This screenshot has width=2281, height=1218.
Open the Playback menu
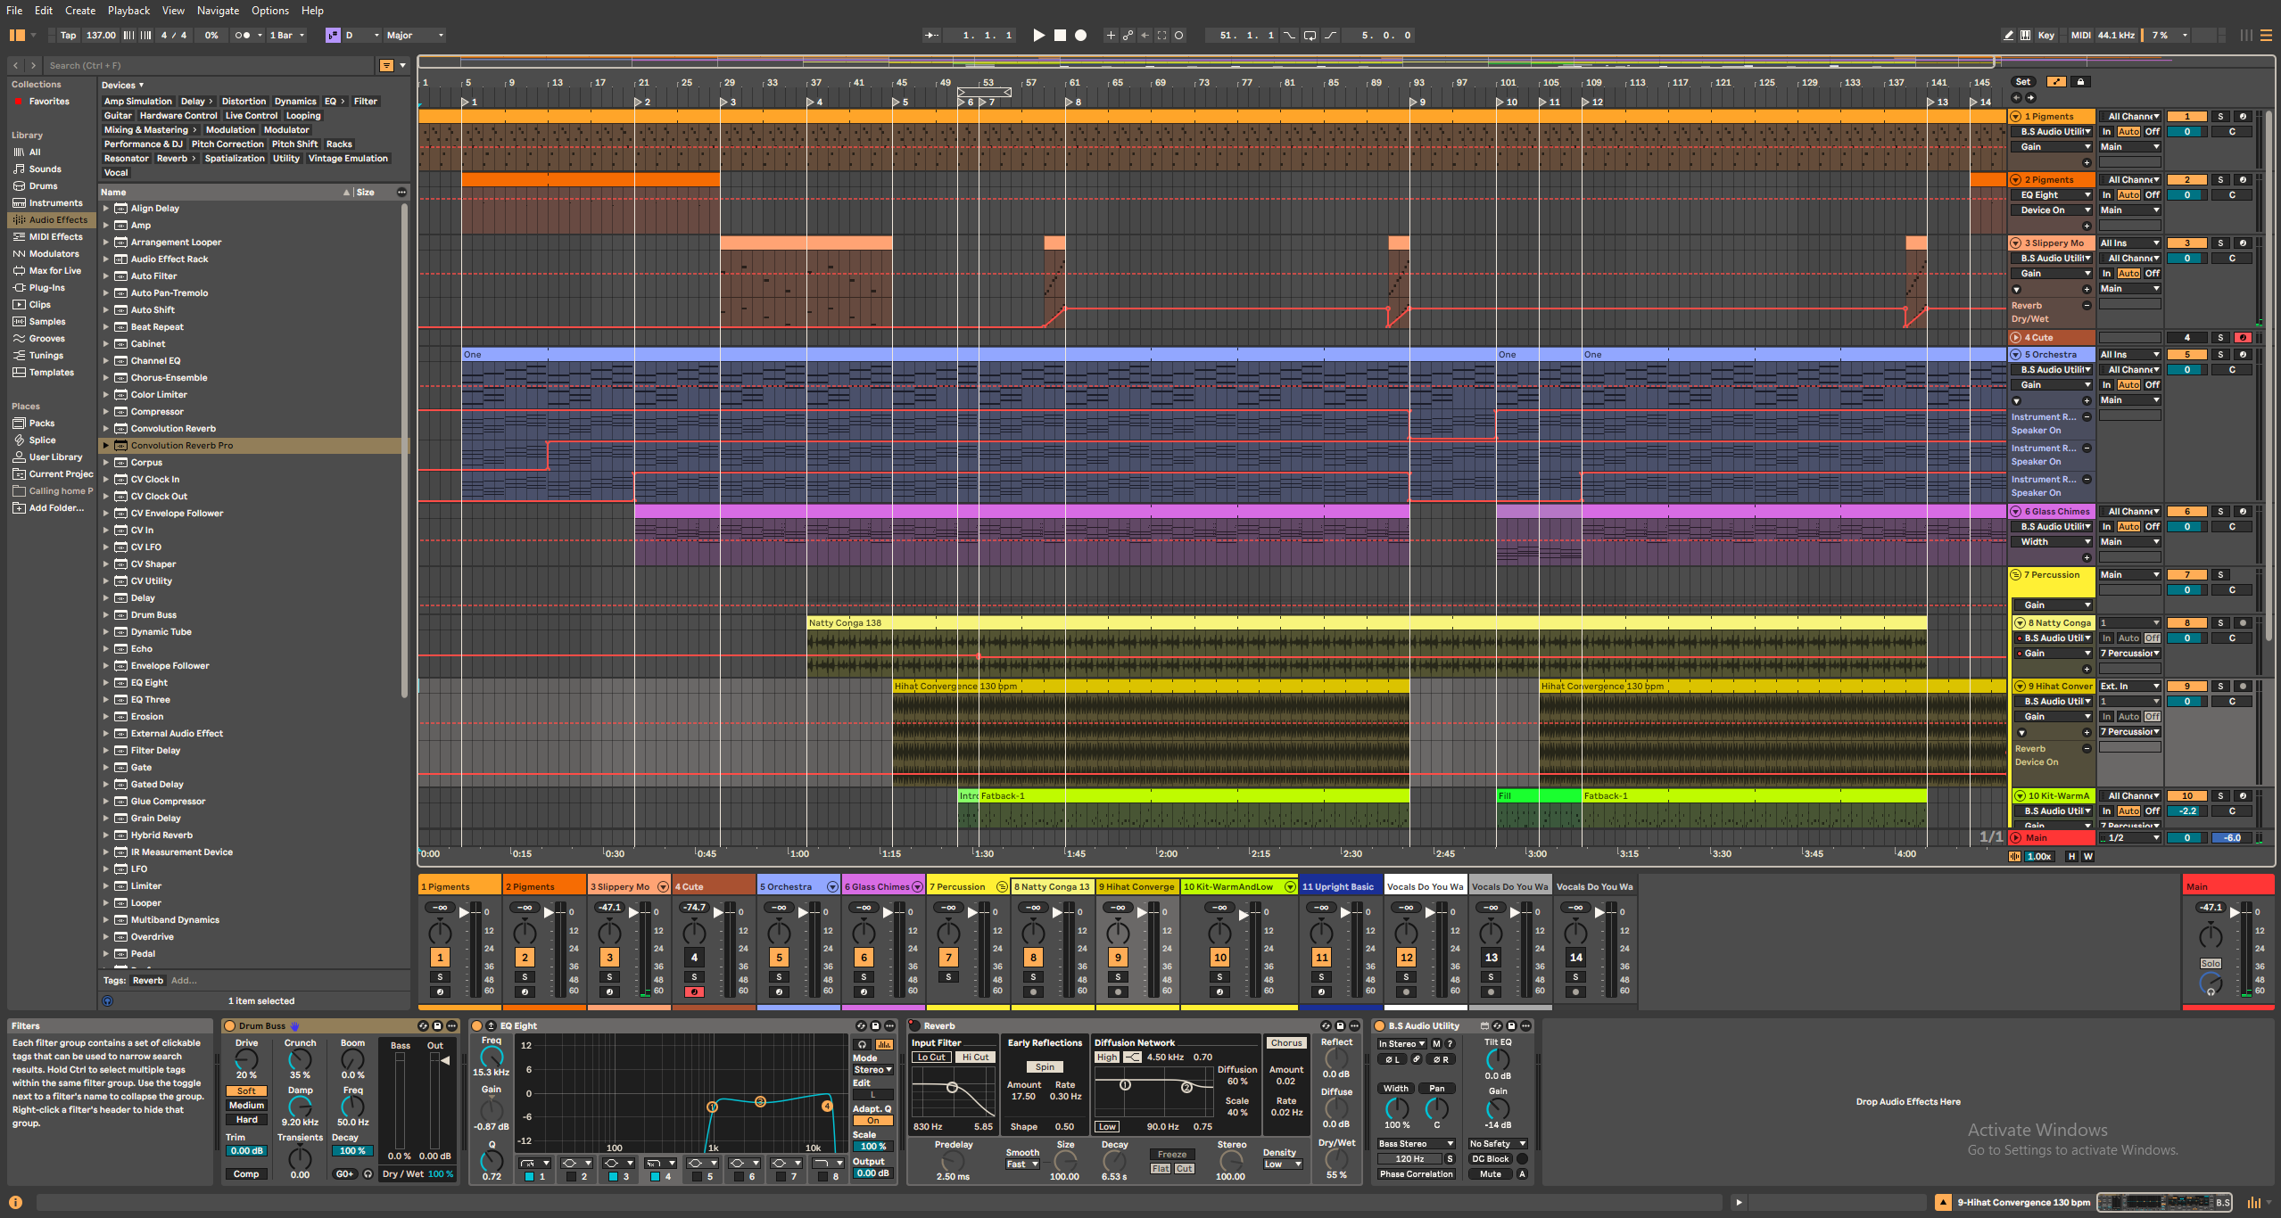(129, 11)
